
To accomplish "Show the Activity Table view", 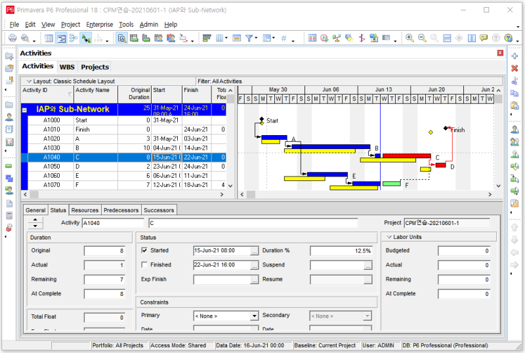I will point(49,38).
